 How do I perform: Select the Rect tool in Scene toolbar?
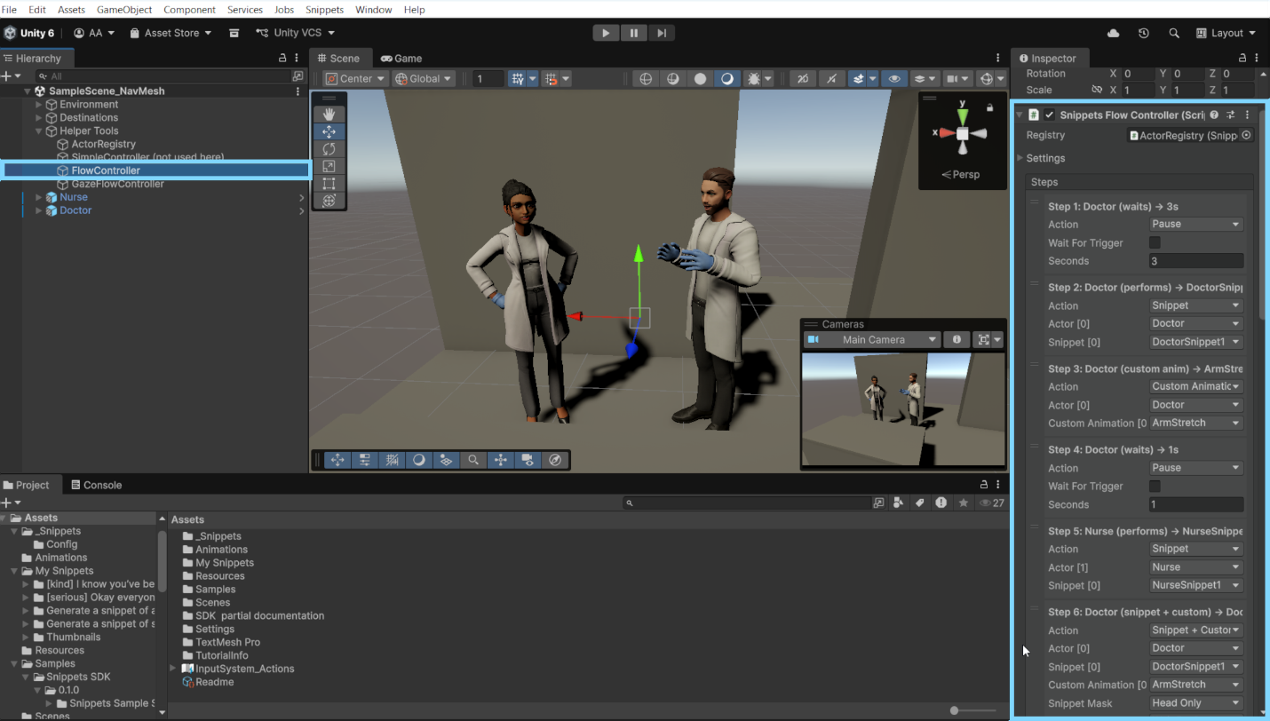click(x=329, y=183)
